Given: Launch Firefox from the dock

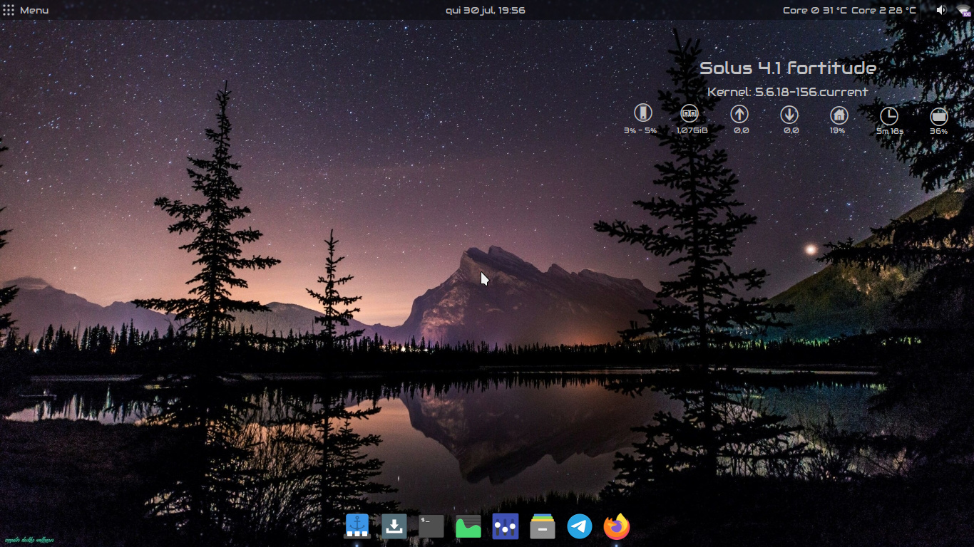Looking at the screenshot, I should point(617,526).
